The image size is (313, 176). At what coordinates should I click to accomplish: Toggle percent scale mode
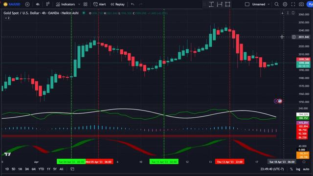[x=291, y=169]
